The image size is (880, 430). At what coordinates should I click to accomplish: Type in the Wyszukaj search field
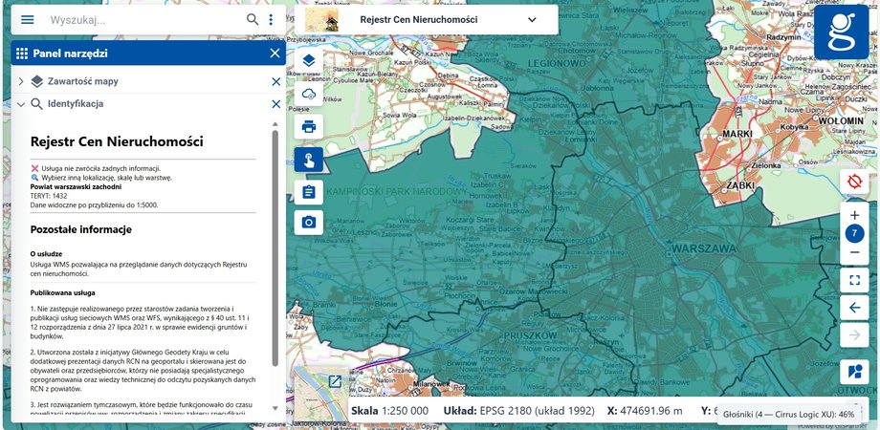coord(143,19)
